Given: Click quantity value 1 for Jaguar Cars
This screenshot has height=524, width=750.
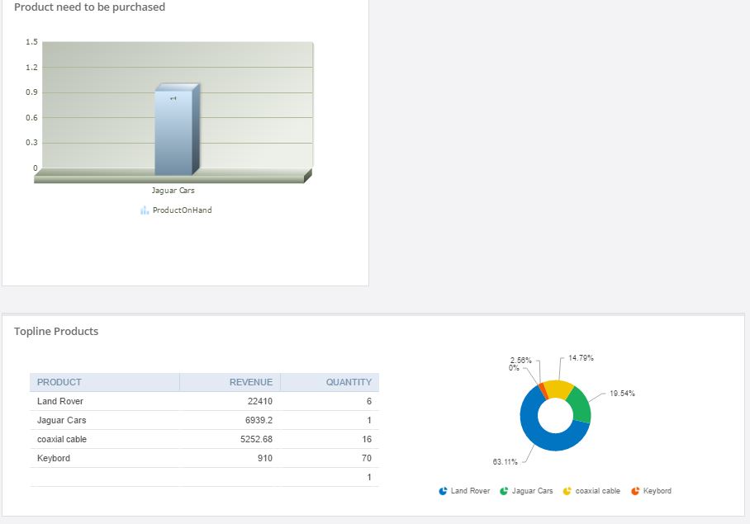Looking at the screenshot, I should click(x=369, y=420).
